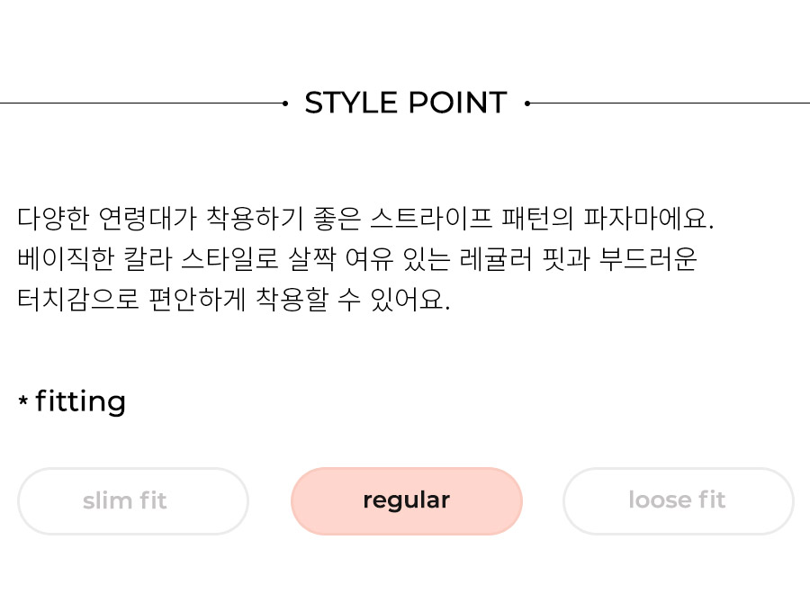Click the word STYLE in heading
810x612 pixels.
click(x=351, y=103)
